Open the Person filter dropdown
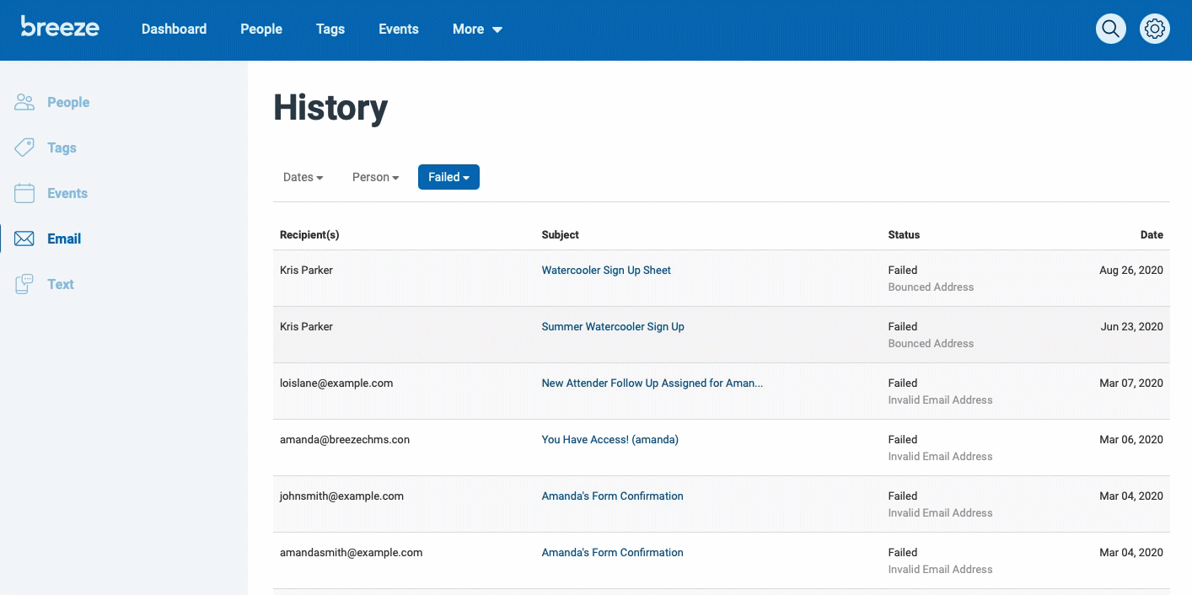 point(375,177)
